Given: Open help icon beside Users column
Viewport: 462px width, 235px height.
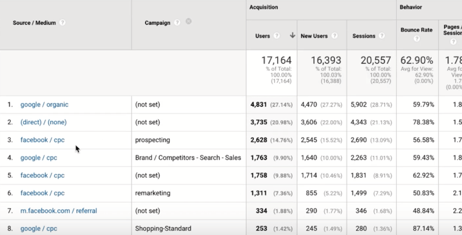Looking at the screenshot, I should (x=277, y=36).
